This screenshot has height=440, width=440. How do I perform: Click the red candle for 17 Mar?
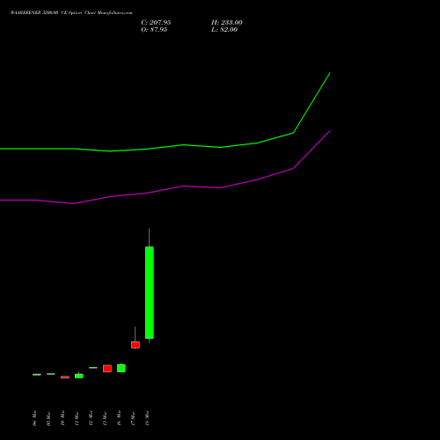click(136, 345)
